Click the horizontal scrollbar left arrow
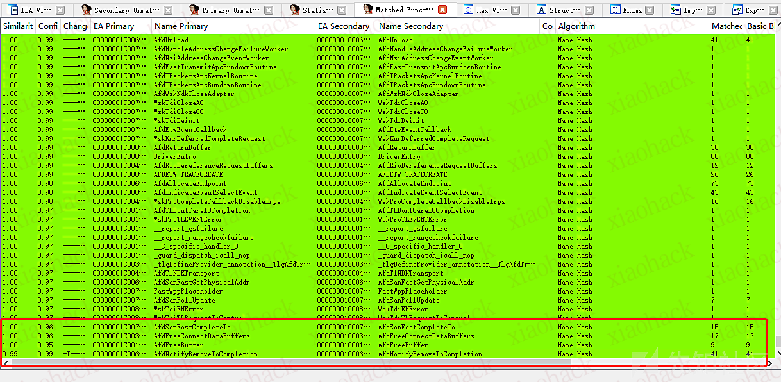Viewport: 781px width, 382px height. pos(6,363)
